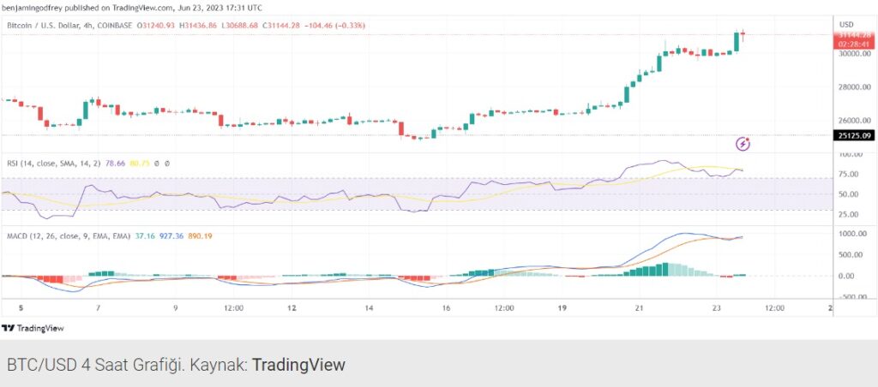Click the change value −104.46 (−0.33%)
Viewport: 878px width, 387px height.
[x=336, y=25]
